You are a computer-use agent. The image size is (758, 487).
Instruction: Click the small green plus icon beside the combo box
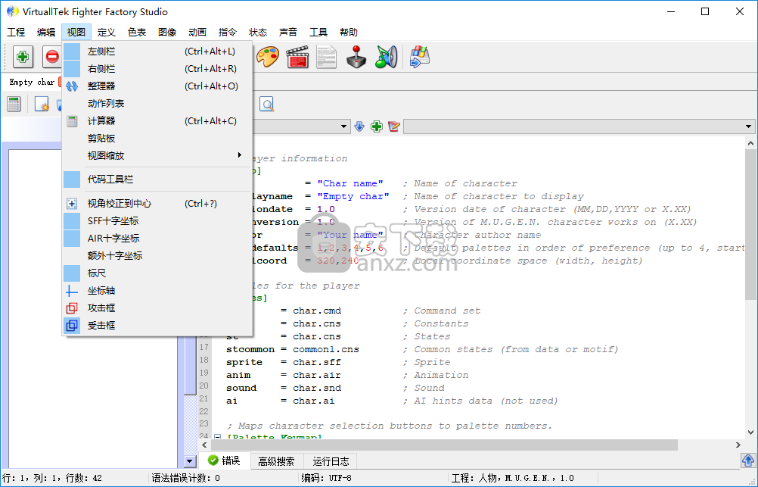click(x=377, y=126)
